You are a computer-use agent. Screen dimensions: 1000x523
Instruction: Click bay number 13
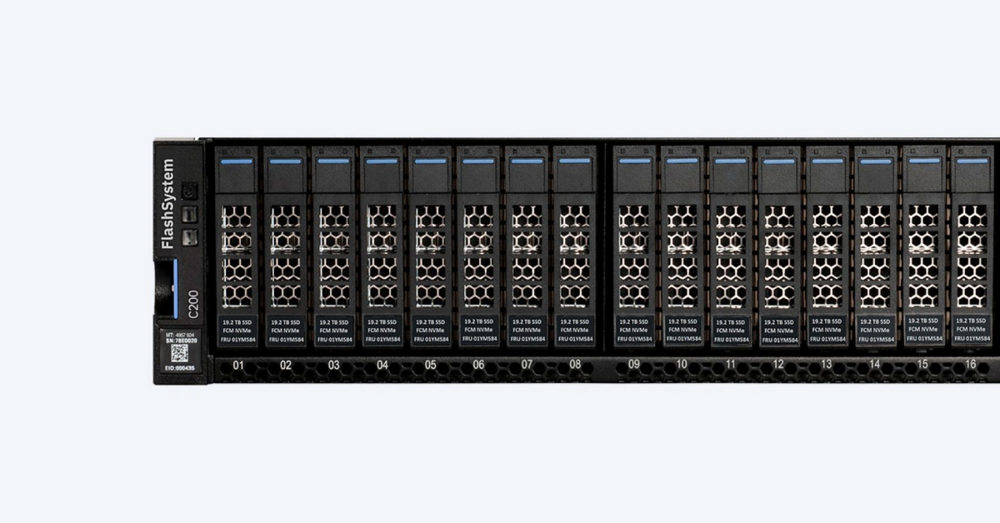tap(826, 365)
